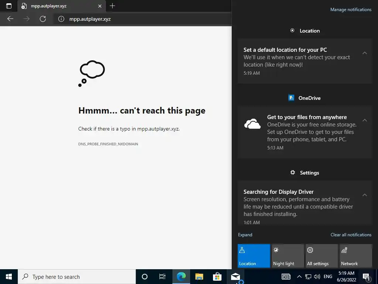
Task: Collapse the Display Driver notification chevron
Action: 365,195
